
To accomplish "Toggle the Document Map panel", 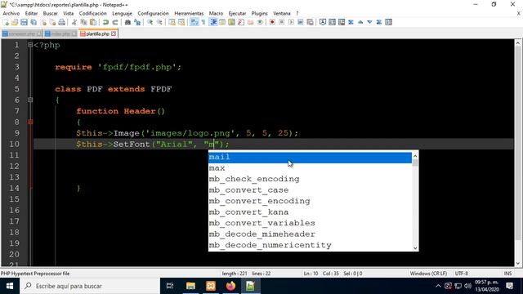I will click(231, 22).
